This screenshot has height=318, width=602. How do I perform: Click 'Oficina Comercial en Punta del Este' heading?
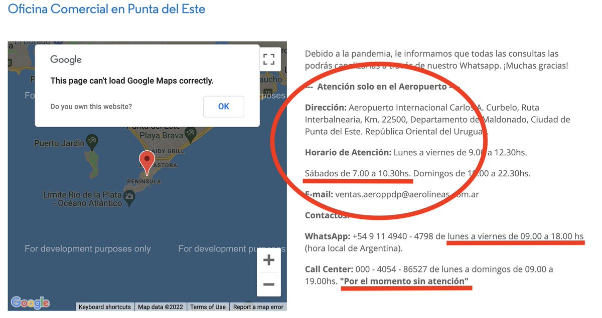pos(107,9)
